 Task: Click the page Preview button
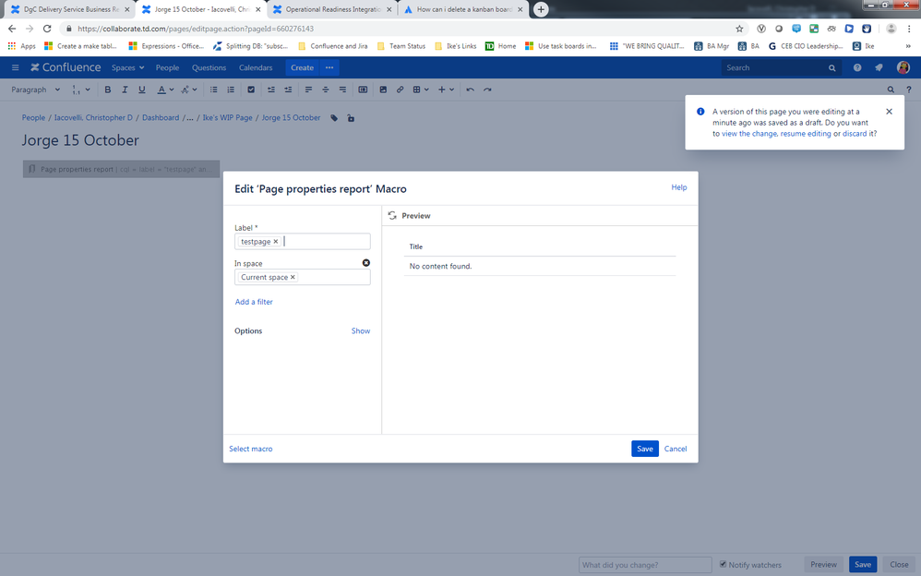coord(823,564)
